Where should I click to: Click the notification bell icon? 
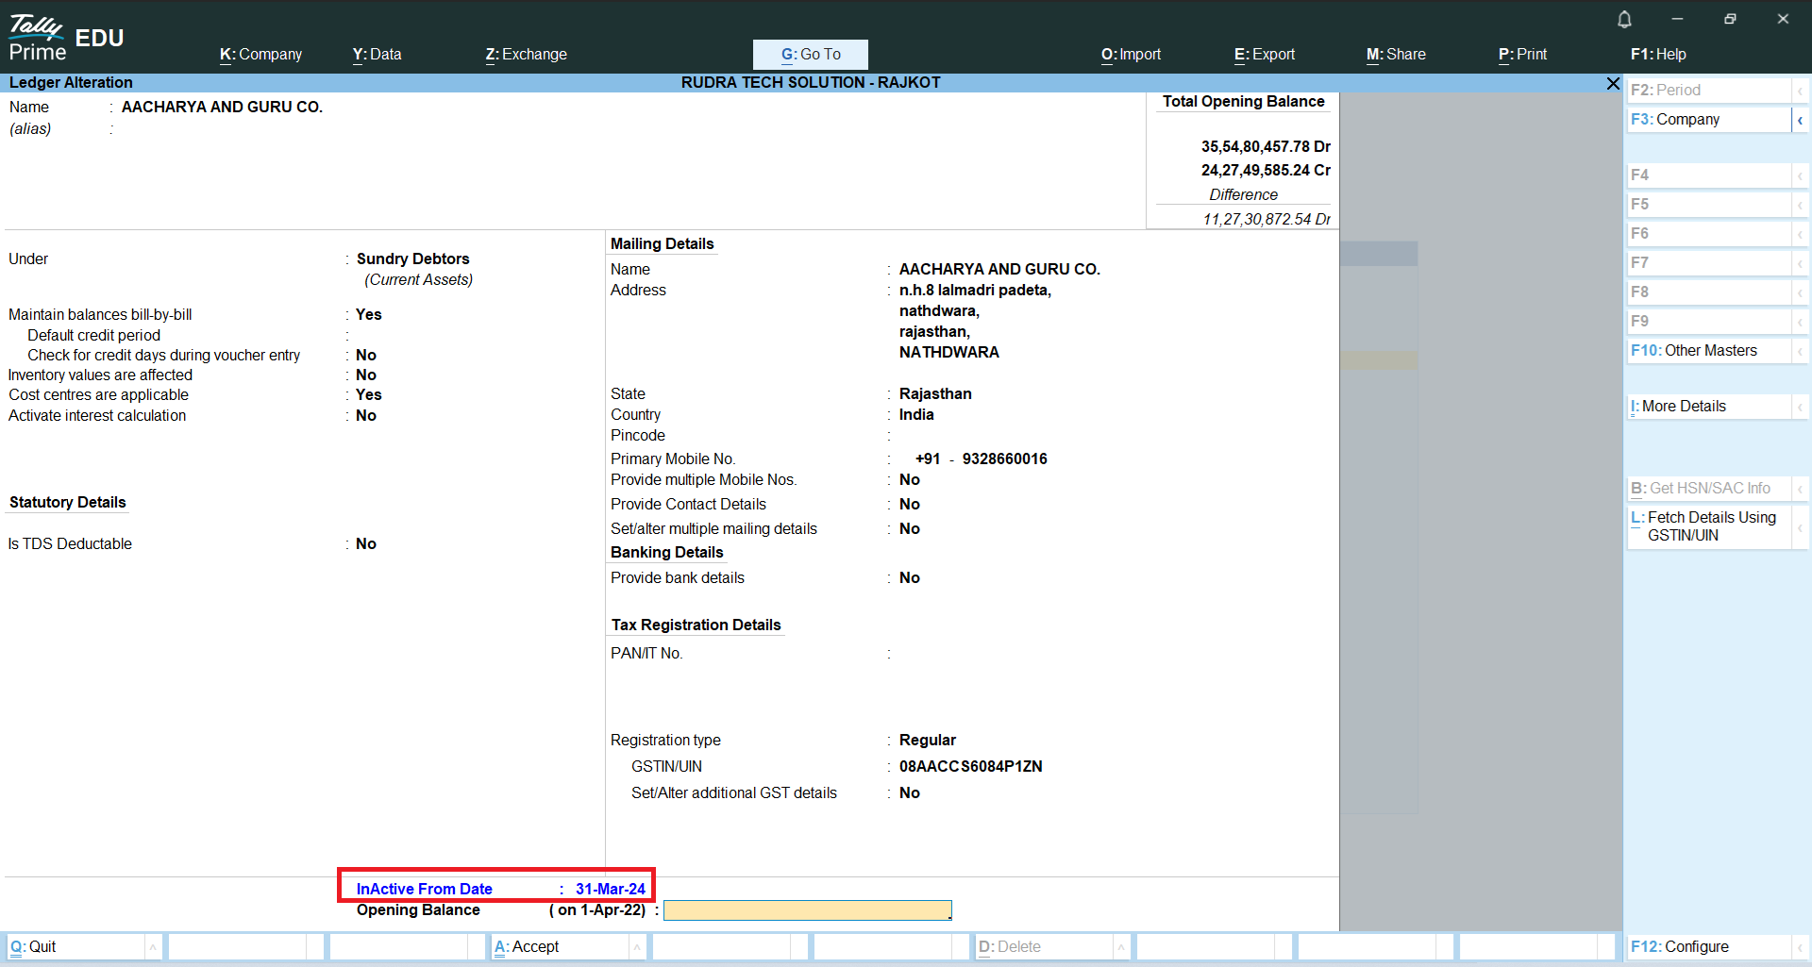(x=1624, y=19)
